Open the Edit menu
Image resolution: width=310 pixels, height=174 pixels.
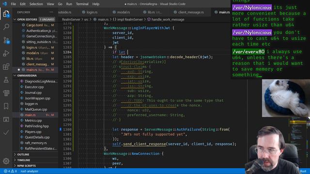pyautogui.click(x=23, y=4)
